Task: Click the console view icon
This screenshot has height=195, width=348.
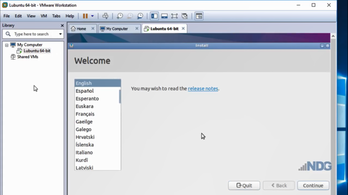Action: (199, 16)
